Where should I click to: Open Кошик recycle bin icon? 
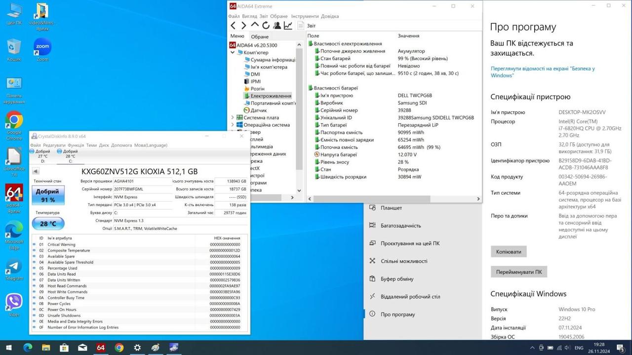(14, 50)
